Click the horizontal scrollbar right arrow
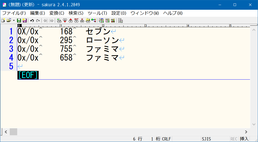Screen dimensions: 258x142 [x=246, y=132]
